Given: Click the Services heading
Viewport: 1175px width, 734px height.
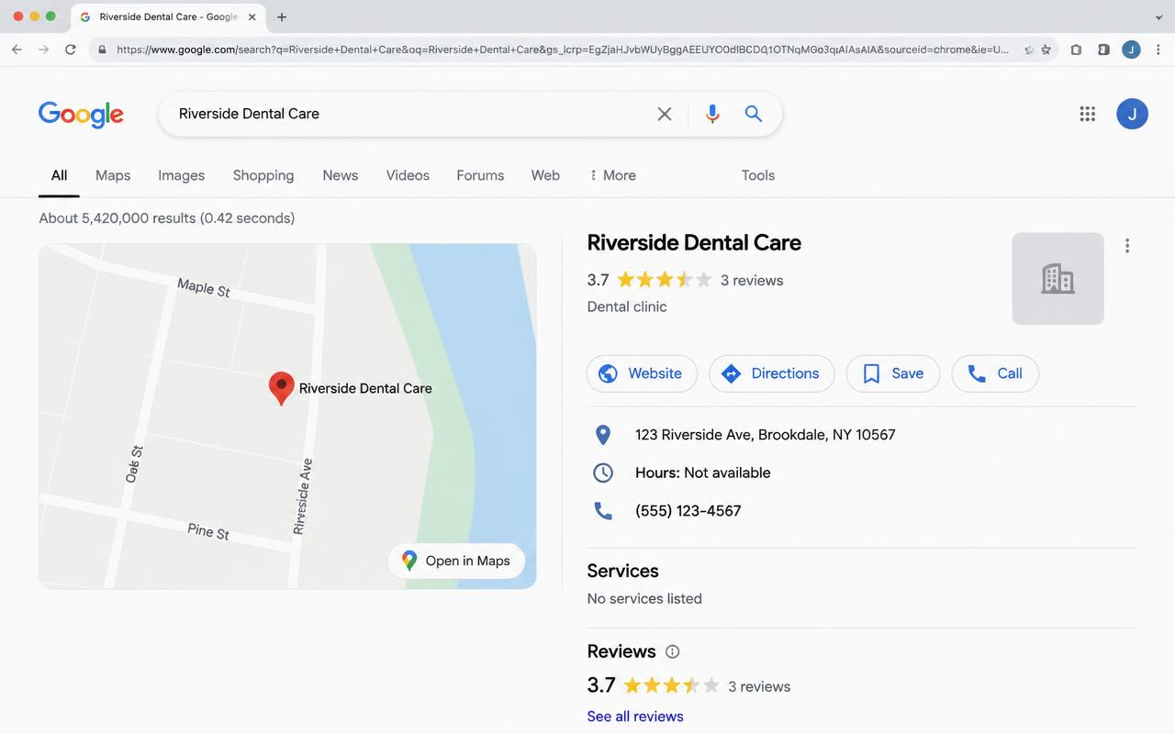Looking at the screenshot, I should (x=622, y=571).
